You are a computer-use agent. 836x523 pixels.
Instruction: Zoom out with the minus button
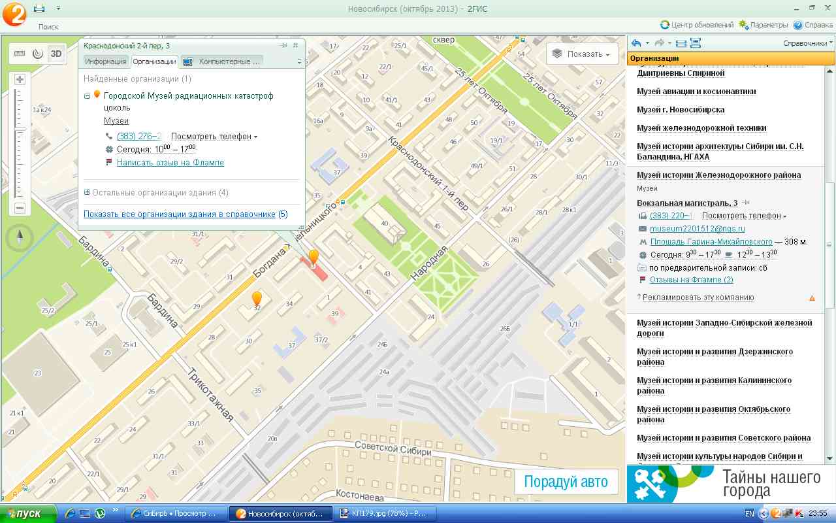20,209
